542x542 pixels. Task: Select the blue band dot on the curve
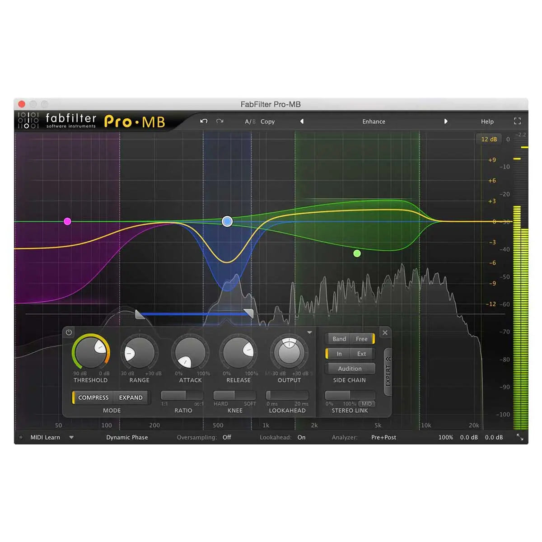227,221
